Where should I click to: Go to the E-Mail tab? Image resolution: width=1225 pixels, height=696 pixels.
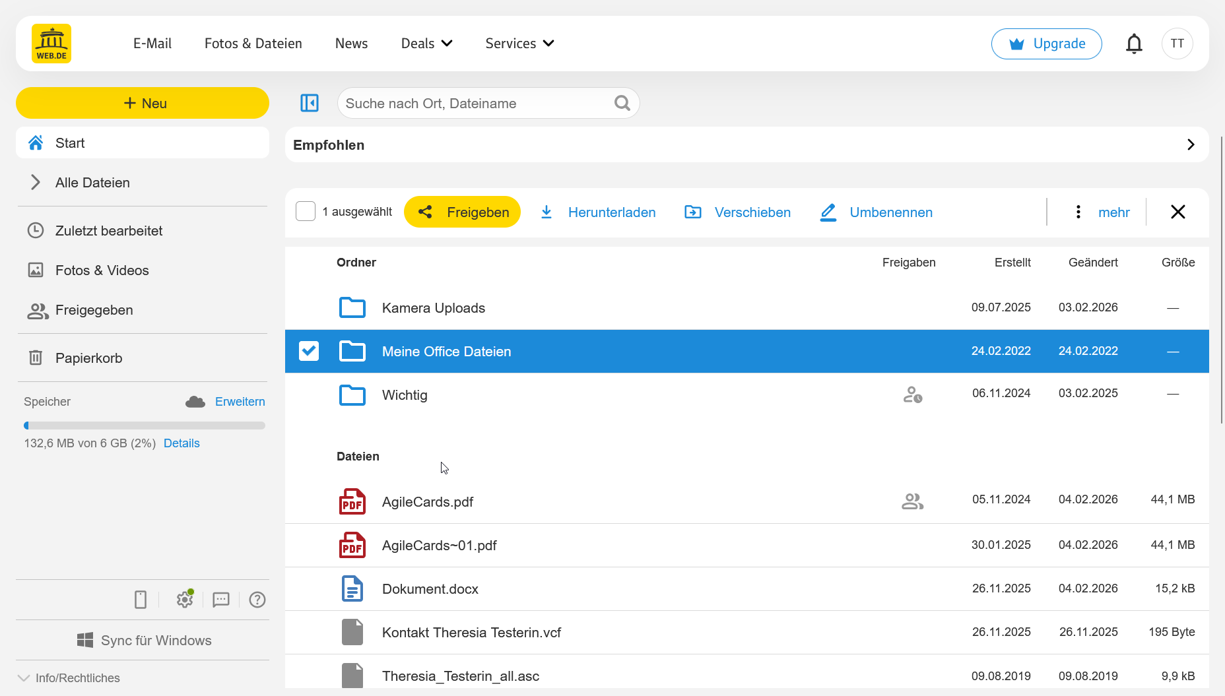(x=152, y=44)
